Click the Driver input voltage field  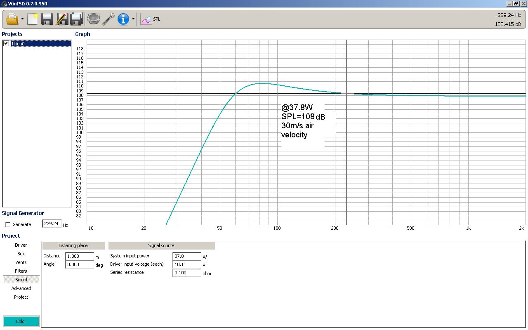click(187, 264)
